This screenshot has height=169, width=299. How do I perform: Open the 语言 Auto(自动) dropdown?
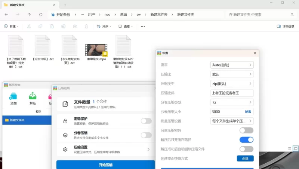click(x=232, y=65)
